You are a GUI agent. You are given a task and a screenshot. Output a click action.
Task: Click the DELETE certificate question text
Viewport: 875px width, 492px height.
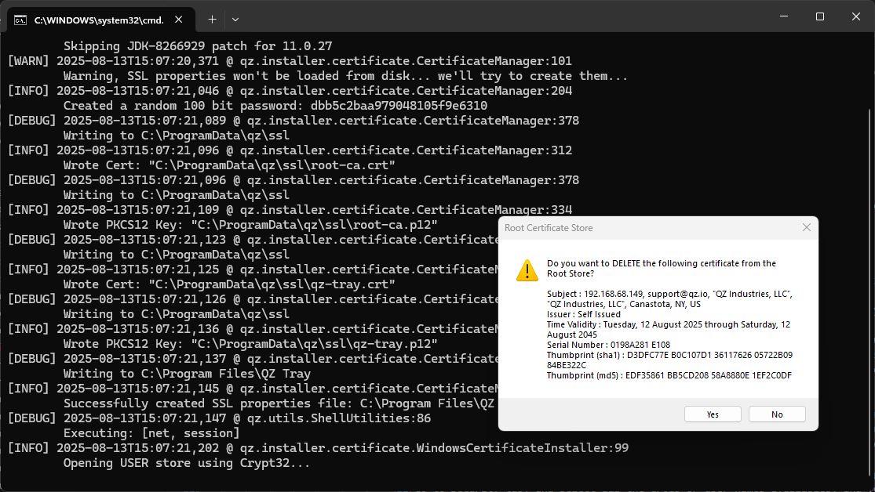662,269
